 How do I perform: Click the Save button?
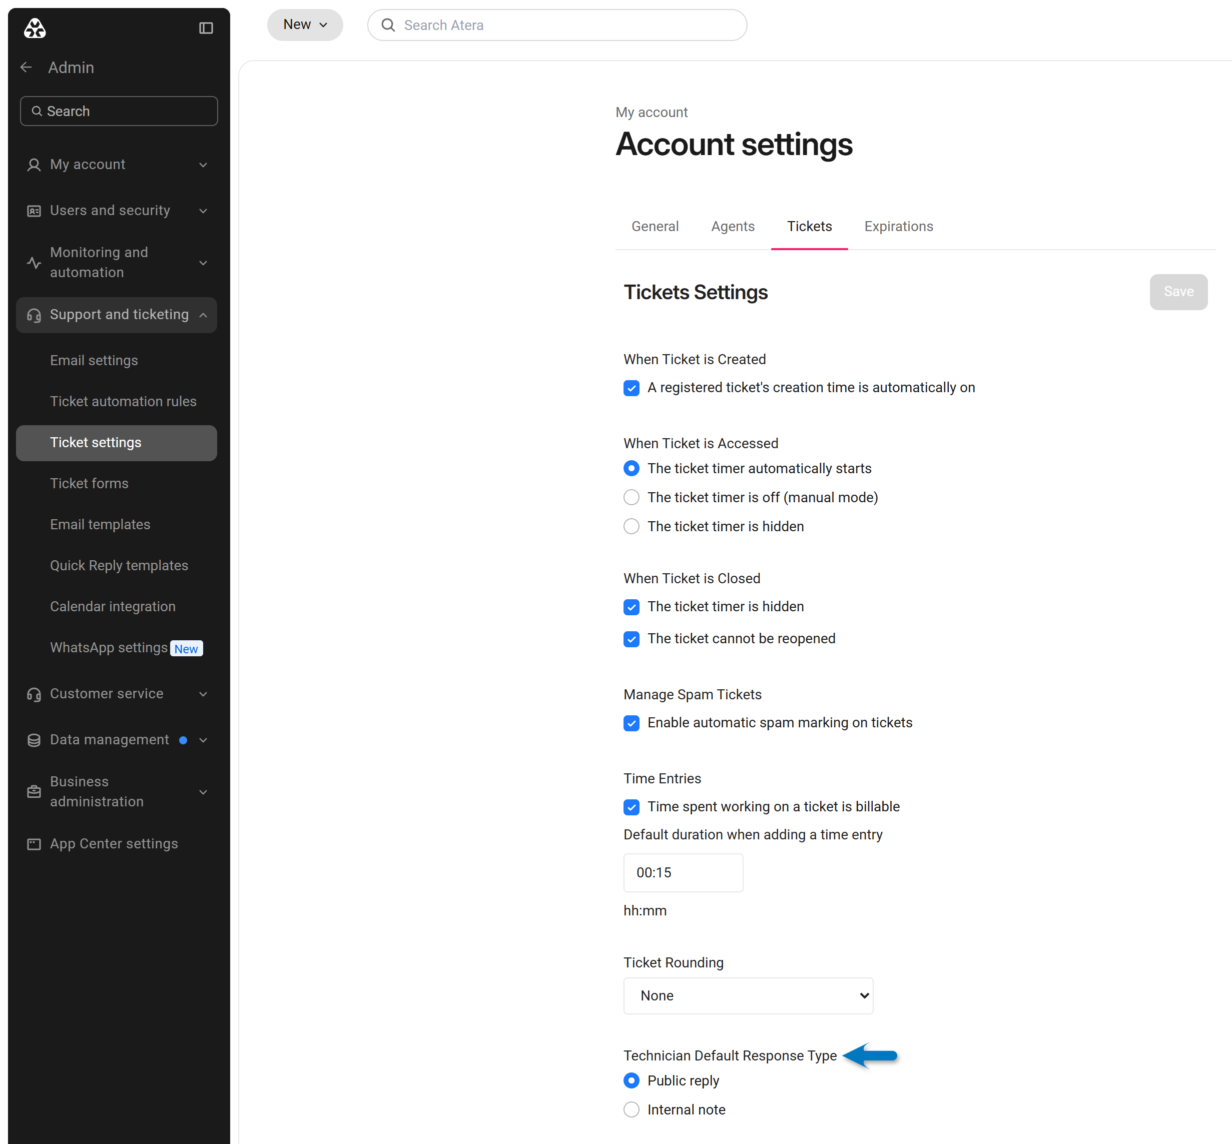[1178, 292]
